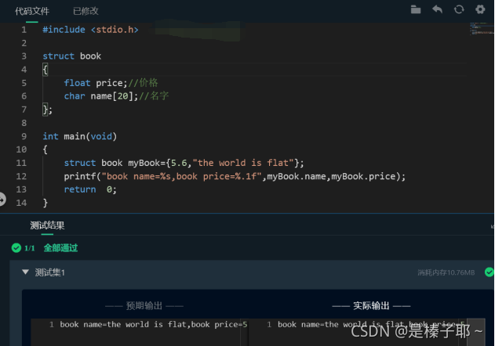The height and width of the screenshot is (346, 495).
Task: Place cursor on #include <stdio.h> line
Action: [90, 30]
